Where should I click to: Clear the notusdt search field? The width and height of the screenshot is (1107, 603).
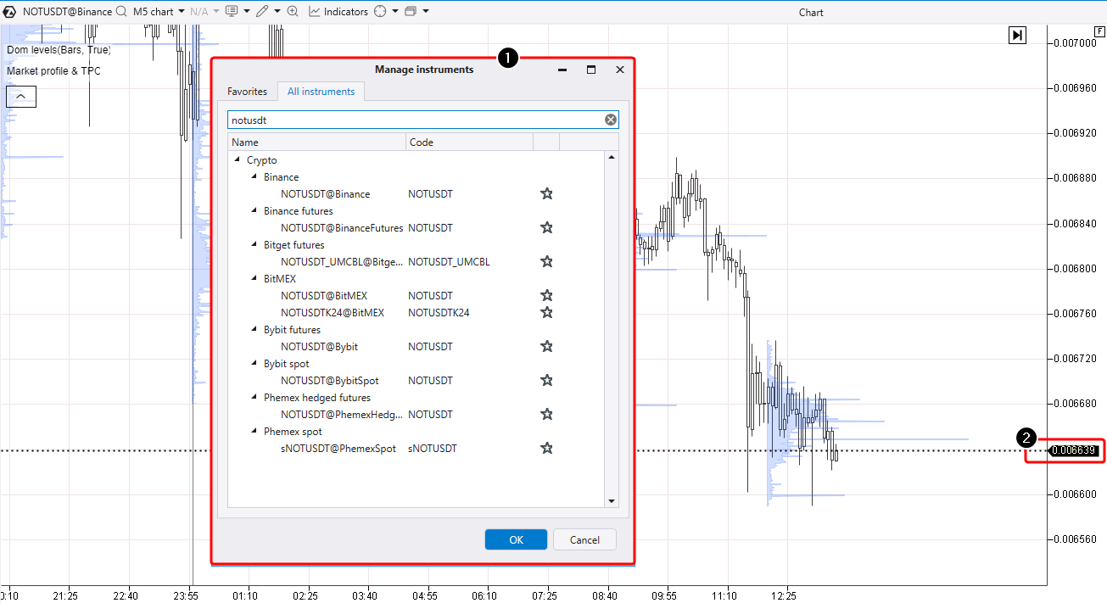pyautogui.click(x=611, y=120)
